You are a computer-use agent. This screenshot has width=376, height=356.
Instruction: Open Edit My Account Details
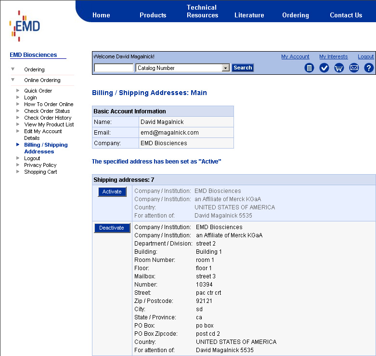click(43, 135)
